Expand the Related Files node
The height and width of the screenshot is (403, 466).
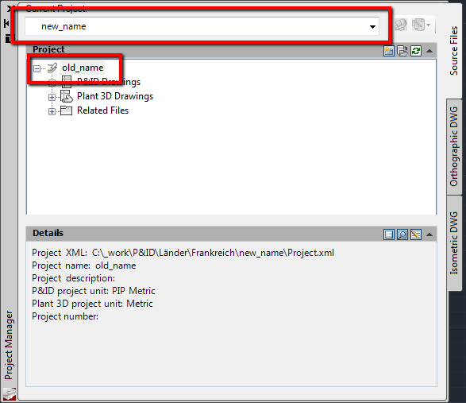click(52, 111)
